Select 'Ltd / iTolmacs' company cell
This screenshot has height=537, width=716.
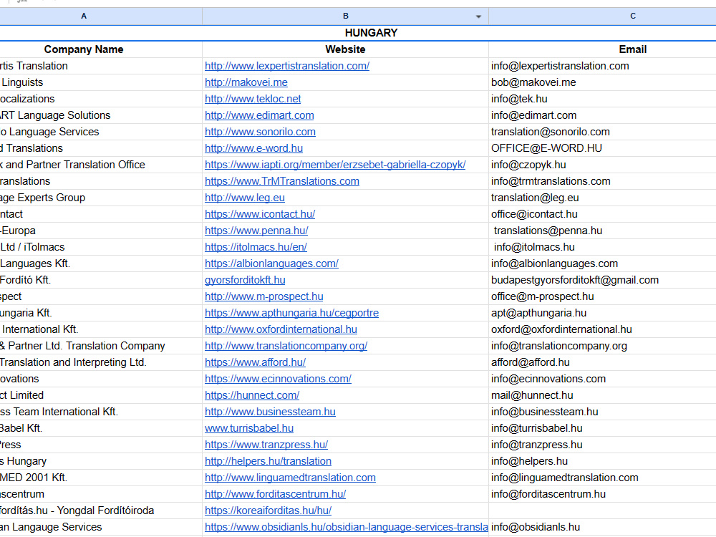[101, 247]
